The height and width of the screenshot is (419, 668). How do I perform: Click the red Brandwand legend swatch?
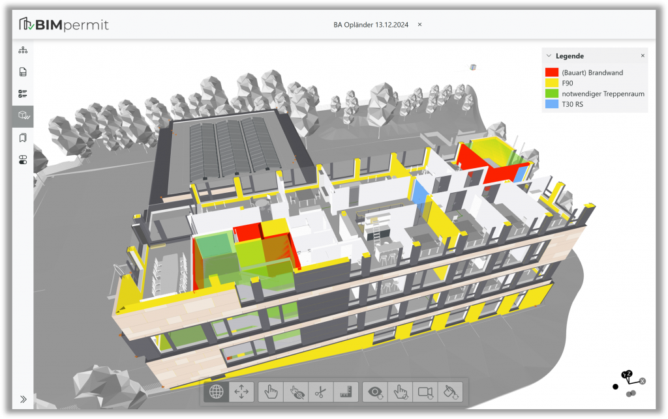coord(551,72)
